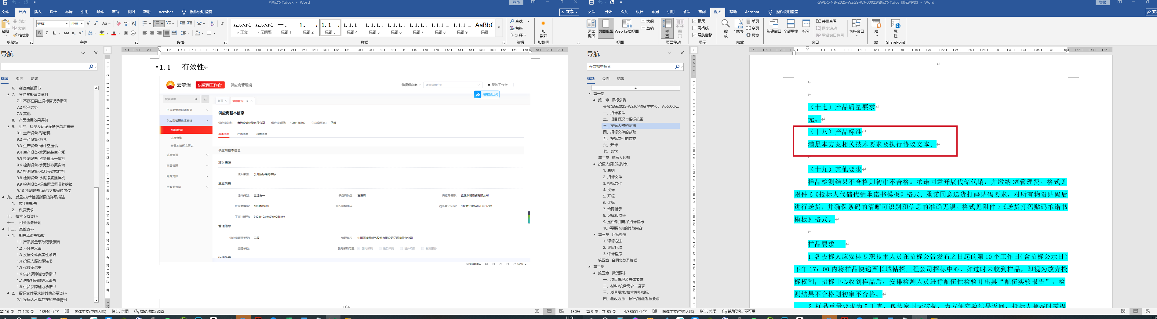Justify text in left Word window
This screenshot has width=1157, height=319.
click(x=167, y=33)
